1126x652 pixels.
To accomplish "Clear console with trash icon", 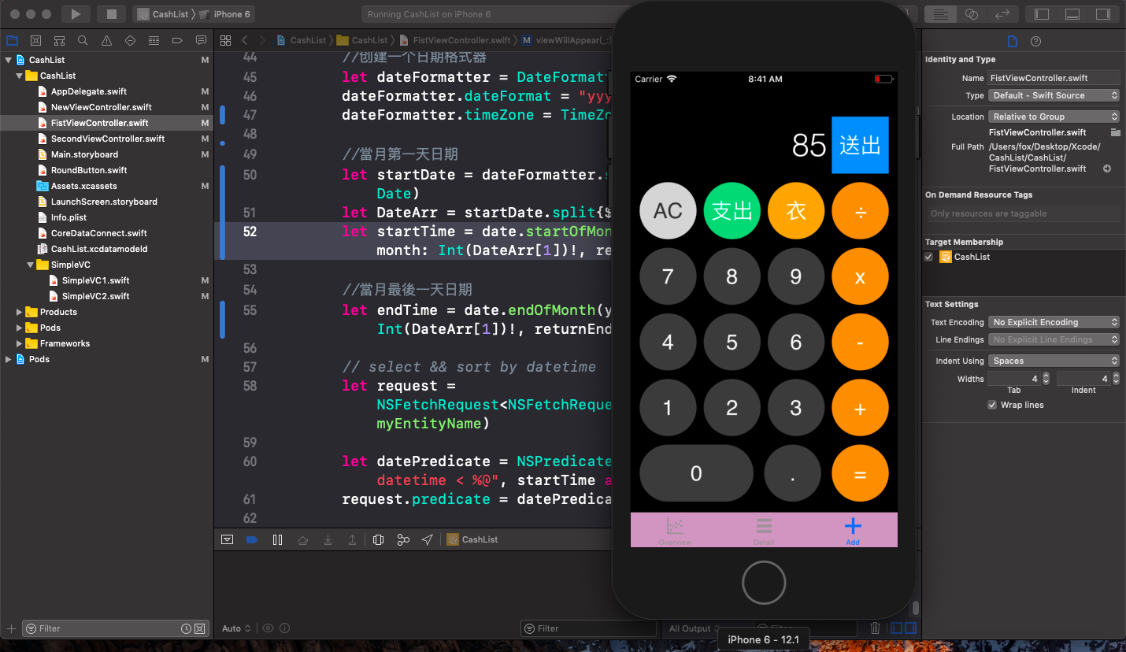I will (x=875, y=628).
